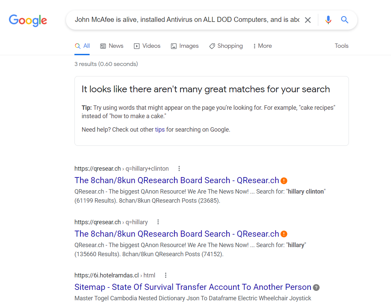Submit search using the magnifier icon
The width and height of the screenshot is (391, 304).
(345, 20)
